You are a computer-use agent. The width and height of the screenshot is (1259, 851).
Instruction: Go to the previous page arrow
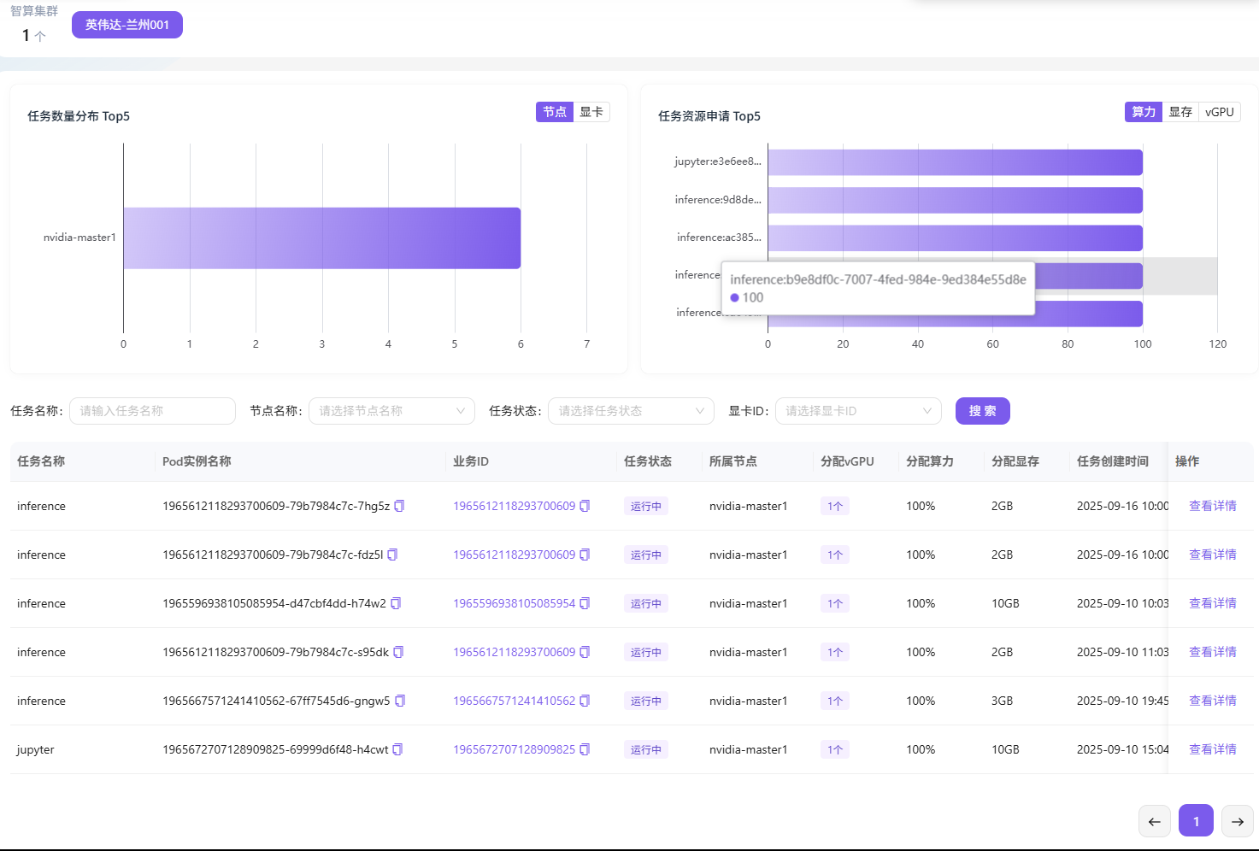coord(1154,821)
